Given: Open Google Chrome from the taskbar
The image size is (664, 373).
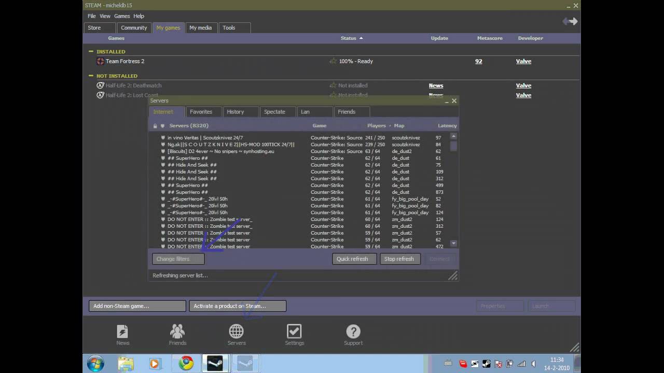Looking at the screenshot, I should [x=186, y=364].
